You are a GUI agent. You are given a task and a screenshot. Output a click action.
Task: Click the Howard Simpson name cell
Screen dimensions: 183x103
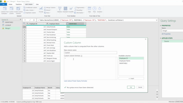[x=56, y=29]
